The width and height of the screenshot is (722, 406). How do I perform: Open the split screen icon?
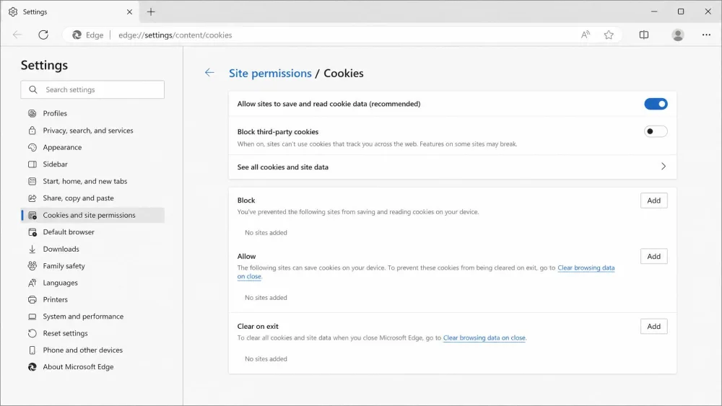pyautogui.click(x=644, y=35)
